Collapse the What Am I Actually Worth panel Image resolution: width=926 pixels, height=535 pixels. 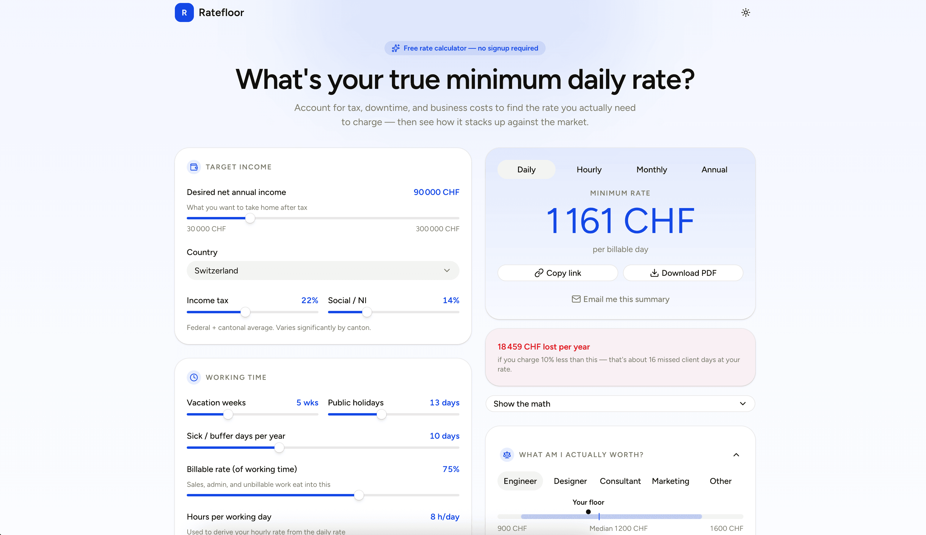[x=736, y=454]
